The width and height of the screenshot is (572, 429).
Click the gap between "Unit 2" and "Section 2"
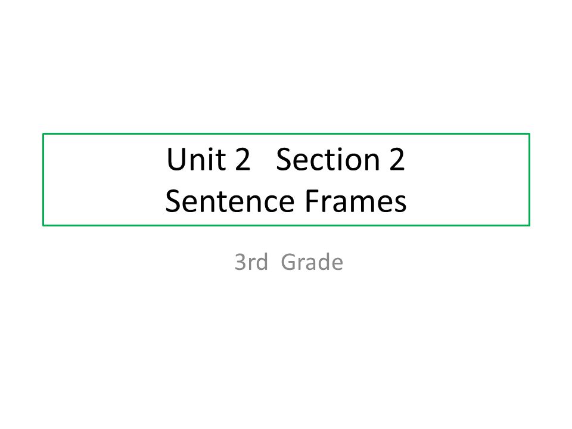(x=263, y=159)
